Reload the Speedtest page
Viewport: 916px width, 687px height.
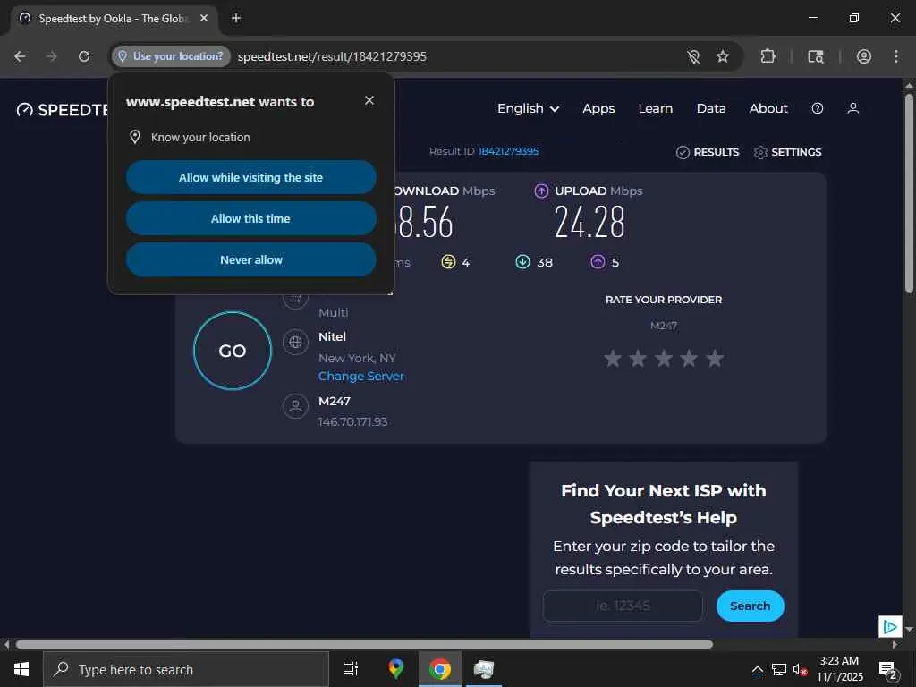[84, 56]
